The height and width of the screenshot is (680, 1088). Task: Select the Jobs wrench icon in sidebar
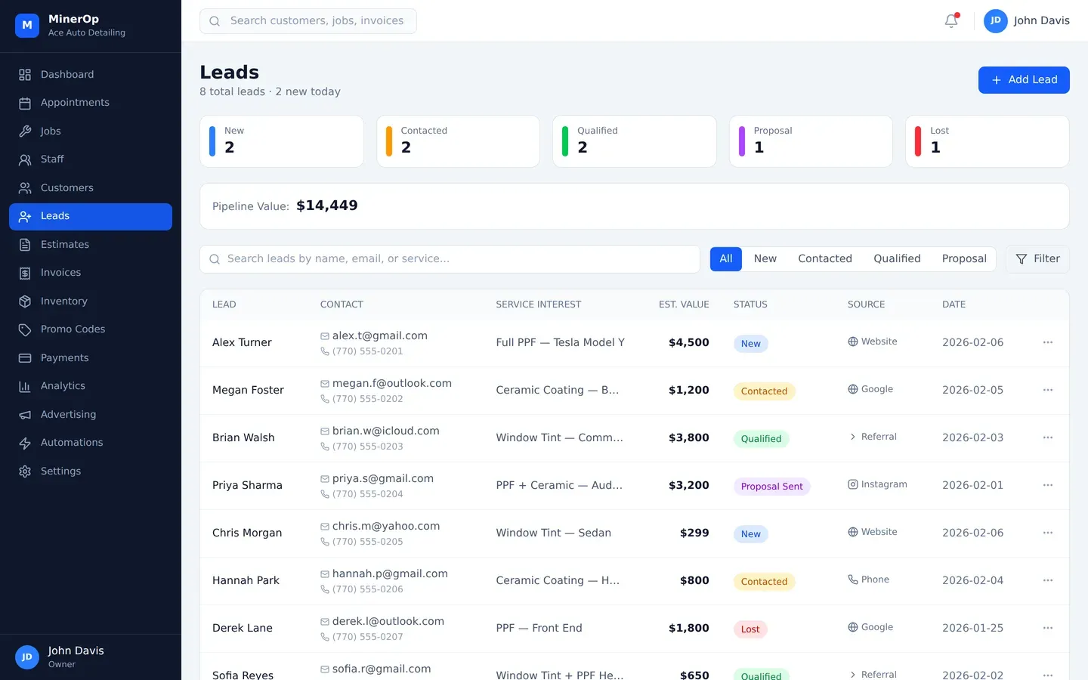click(x=26, y=131)
